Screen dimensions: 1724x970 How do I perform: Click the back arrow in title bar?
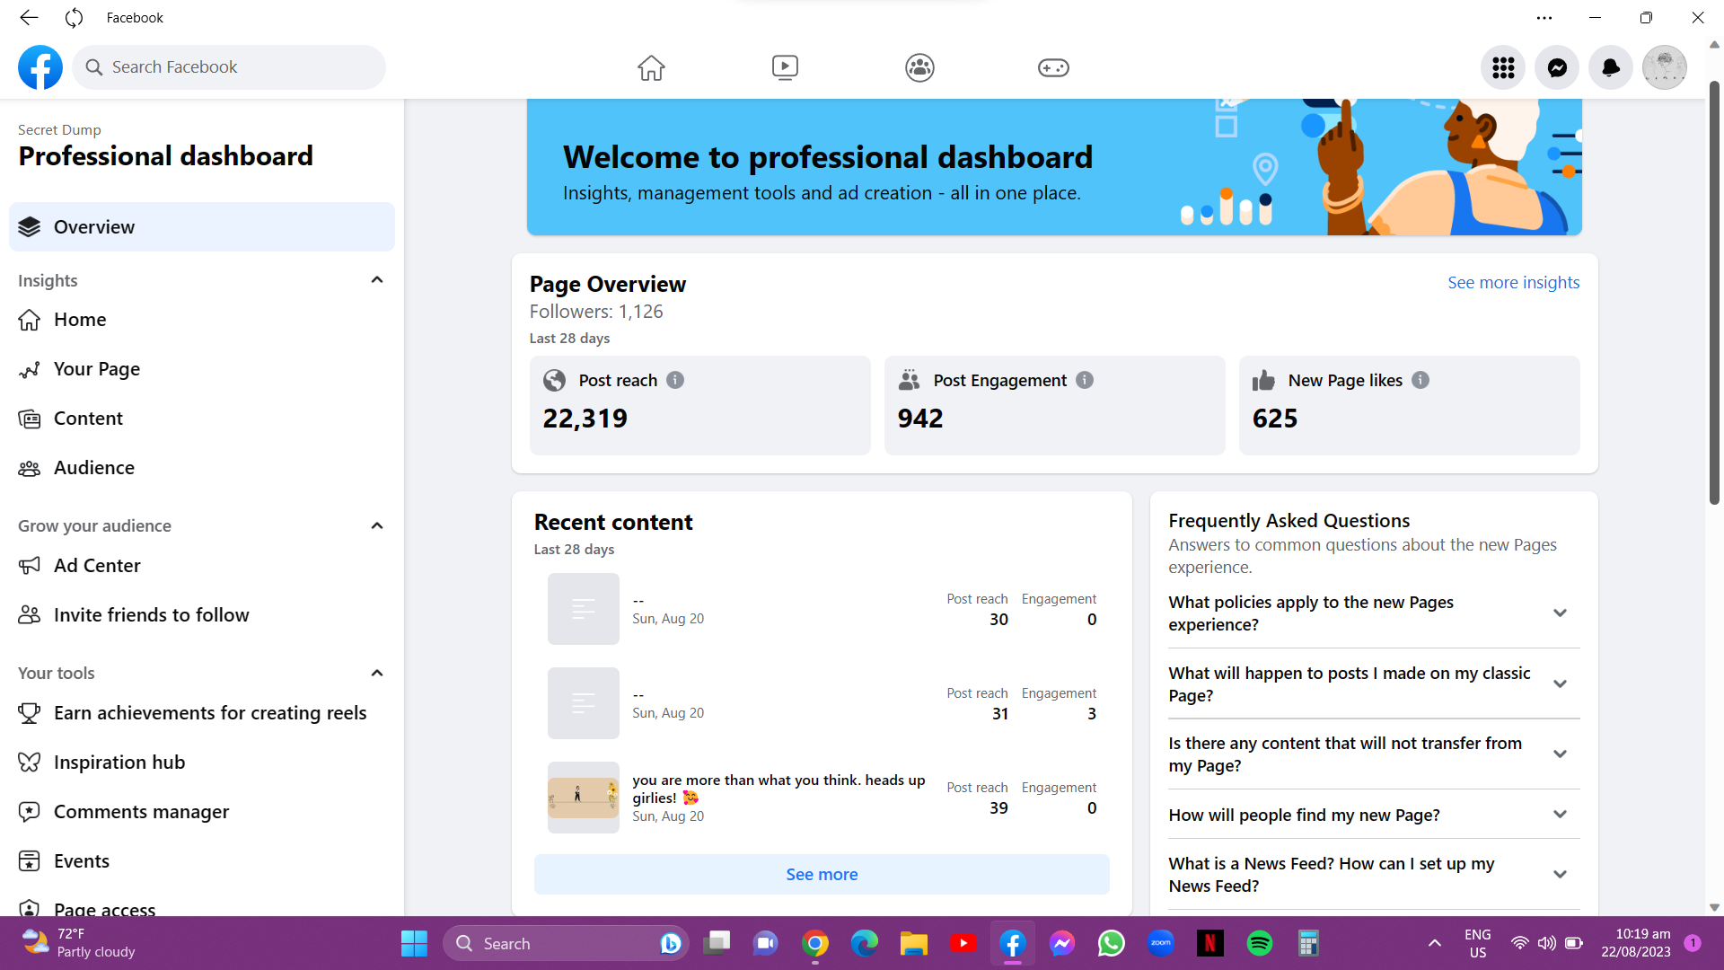click(29, 17)
